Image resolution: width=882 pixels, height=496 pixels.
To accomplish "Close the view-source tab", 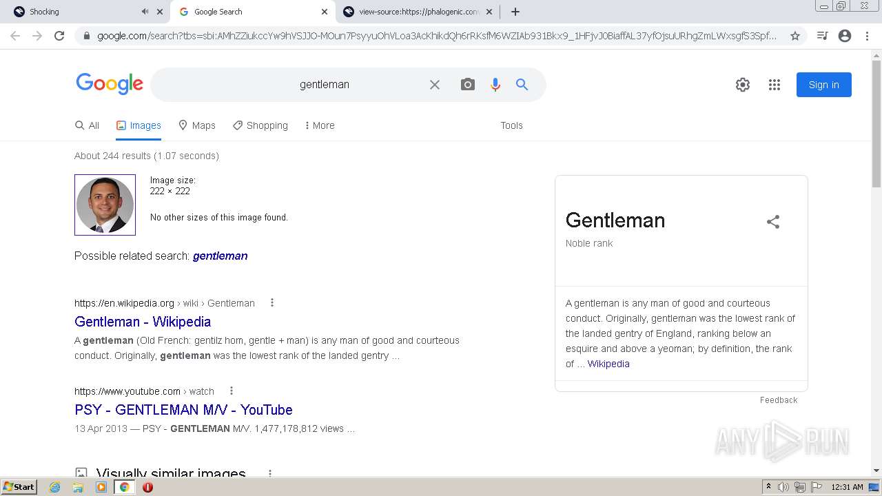I will 489,12.
